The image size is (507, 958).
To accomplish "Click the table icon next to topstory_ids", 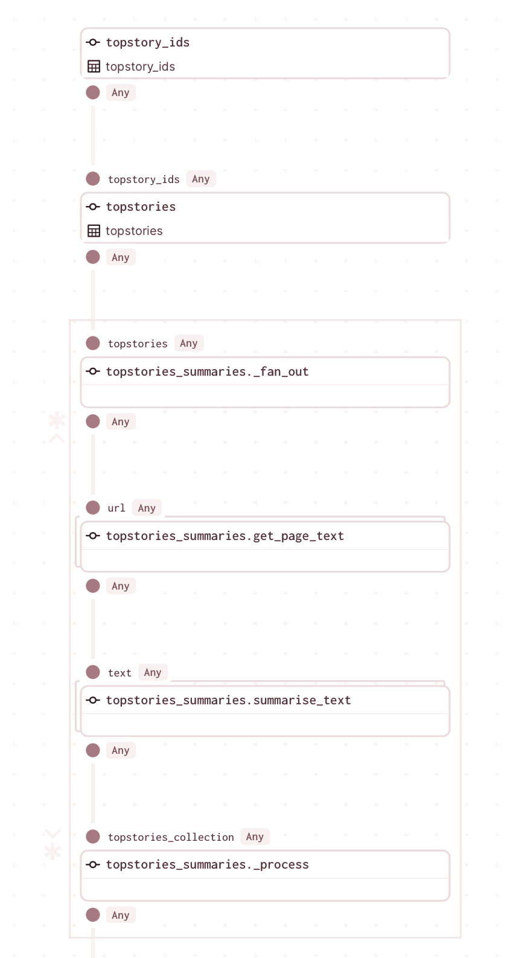I will point(94,66).
